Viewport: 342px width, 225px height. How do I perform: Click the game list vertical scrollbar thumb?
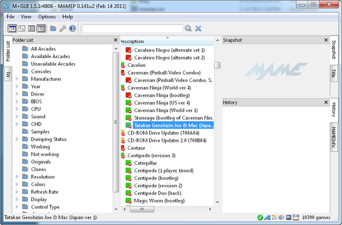[x=217, y=65]
